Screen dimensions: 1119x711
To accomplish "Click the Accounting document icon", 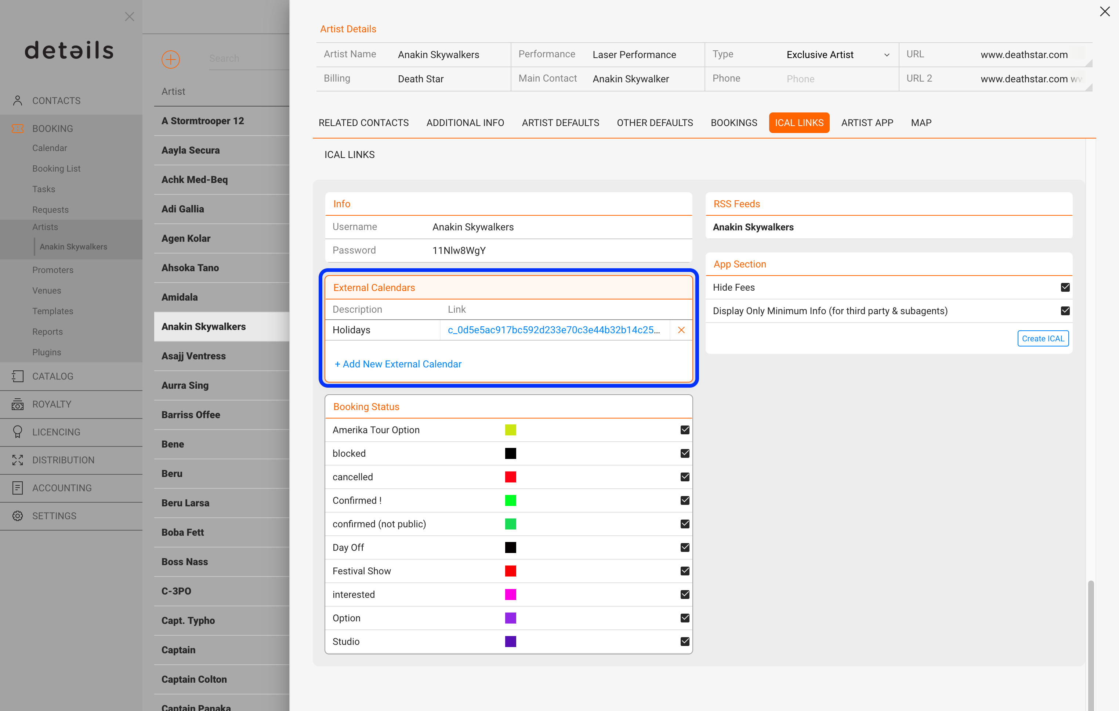I will click(18, 488).
